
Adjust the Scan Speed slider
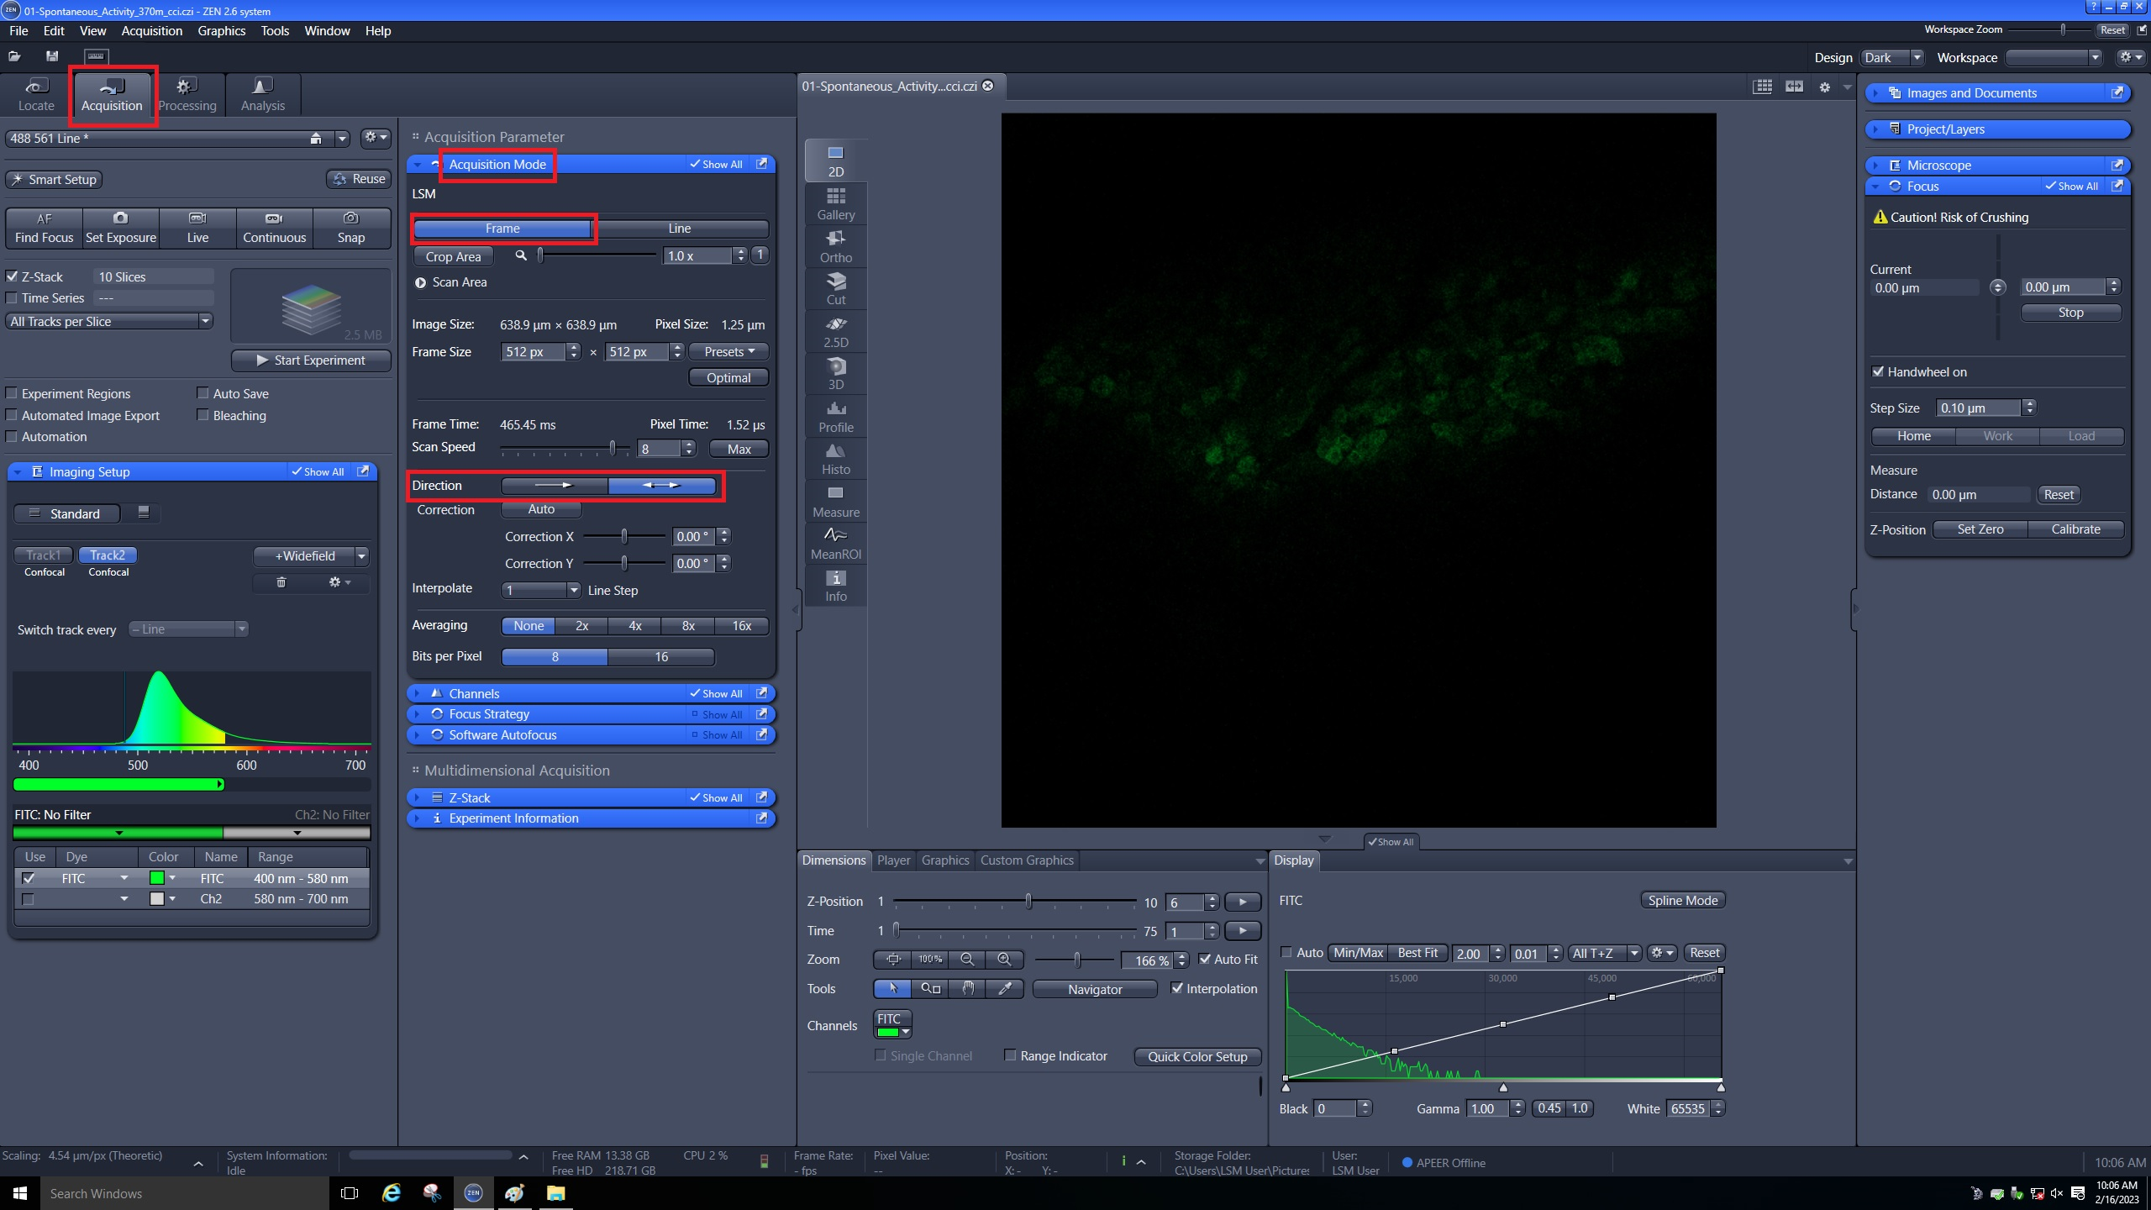[x=613, y=449]
